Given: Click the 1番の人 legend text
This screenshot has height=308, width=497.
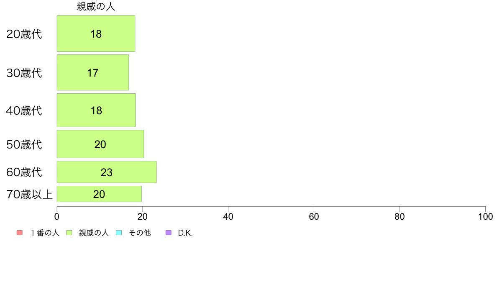Looking at the screenshot, I should (45, 233).
